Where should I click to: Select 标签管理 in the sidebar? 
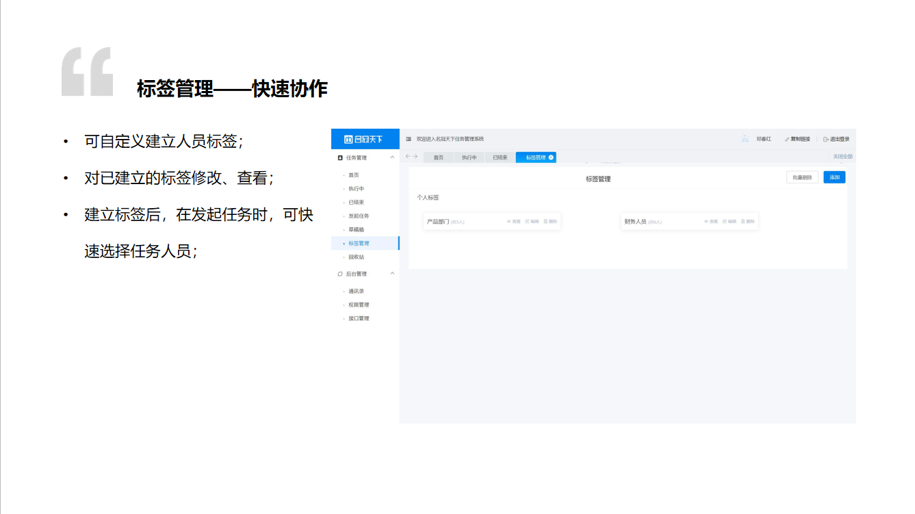365,243
